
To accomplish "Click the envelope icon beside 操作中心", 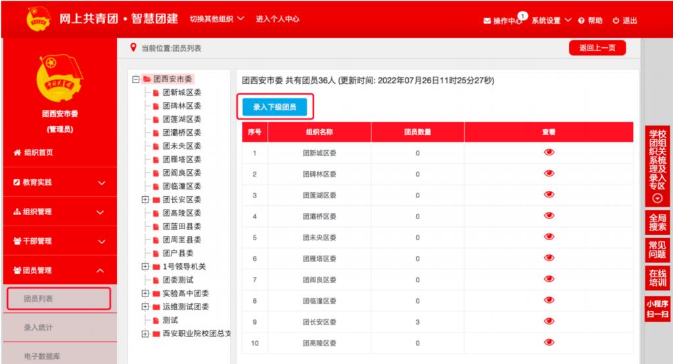I will tap(487, 20).
